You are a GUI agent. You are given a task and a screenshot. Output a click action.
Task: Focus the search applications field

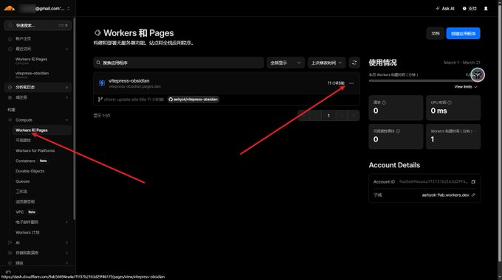tap(179, 63)
